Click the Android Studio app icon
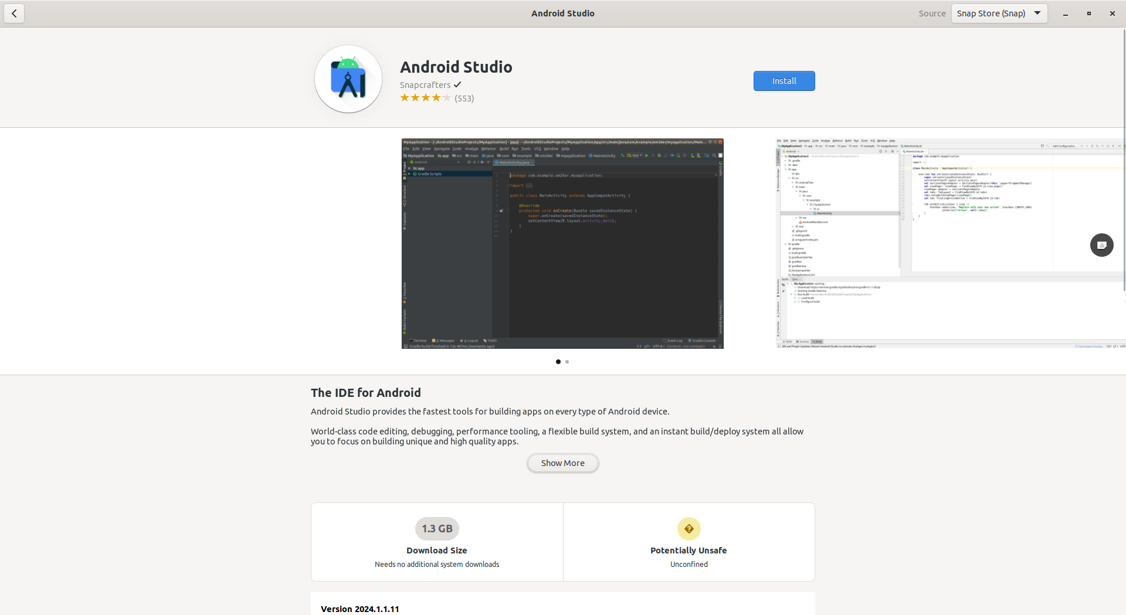Viewport: 1126px width, 615px height. point(348,79)
